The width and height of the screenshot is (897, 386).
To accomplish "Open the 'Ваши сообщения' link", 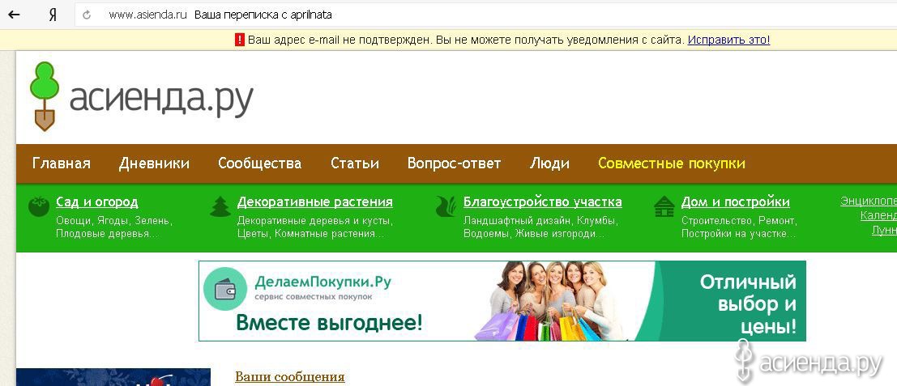I will coord(290,377).
